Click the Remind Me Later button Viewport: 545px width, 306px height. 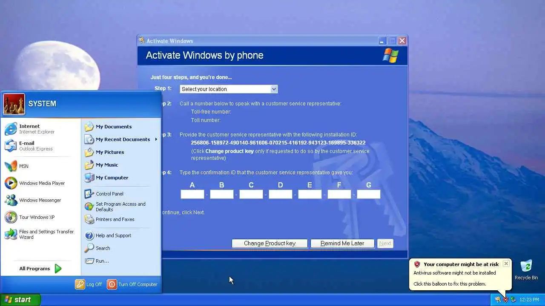342,244
